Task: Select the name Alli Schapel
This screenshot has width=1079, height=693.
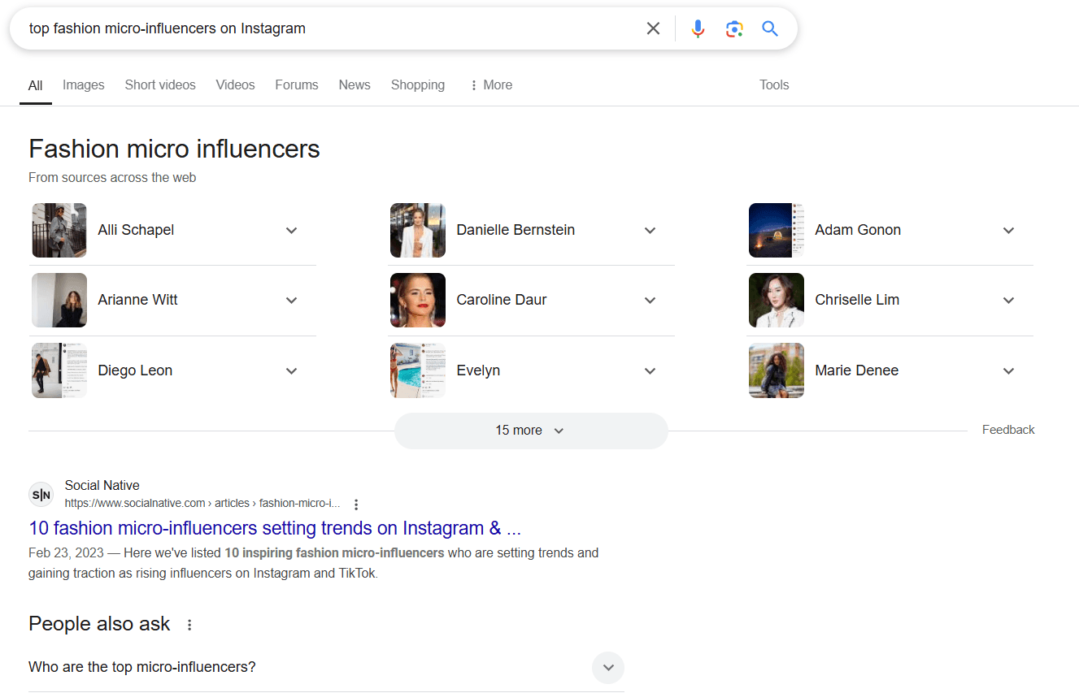Action: point(136,230)
